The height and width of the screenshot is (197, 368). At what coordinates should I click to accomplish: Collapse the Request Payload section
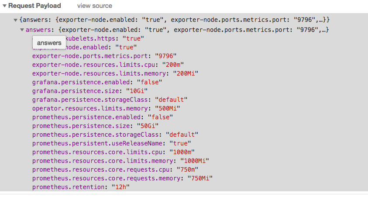pos(4,6)
